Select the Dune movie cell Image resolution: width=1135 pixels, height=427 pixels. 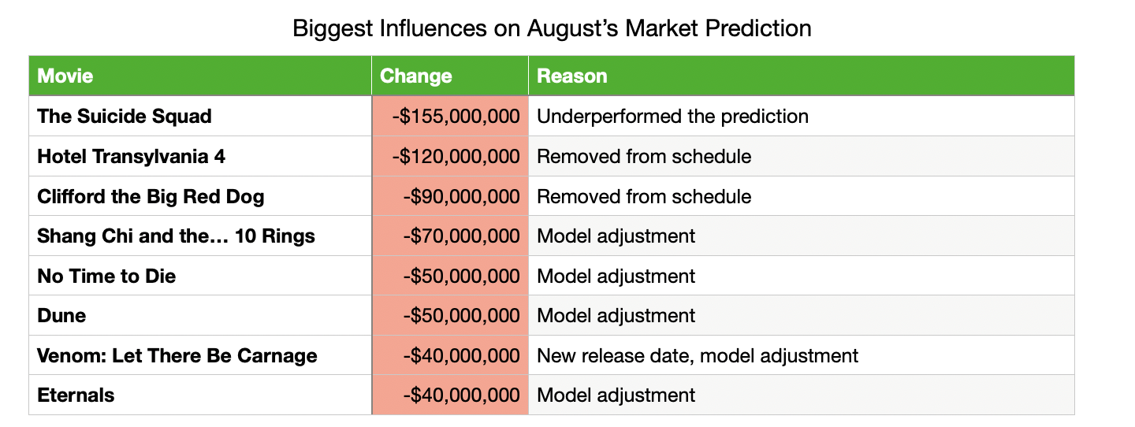[61, 316]
